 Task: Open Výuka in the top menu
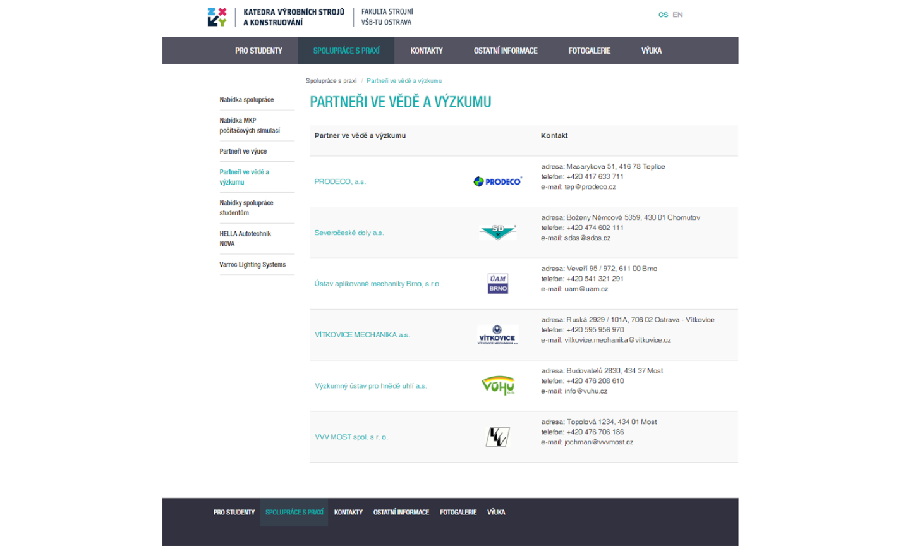click(x=652, y=51)
